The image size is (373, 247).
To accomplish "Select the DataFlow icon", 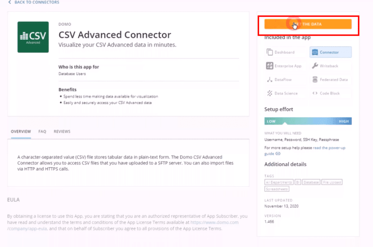I will pos(270,80).
